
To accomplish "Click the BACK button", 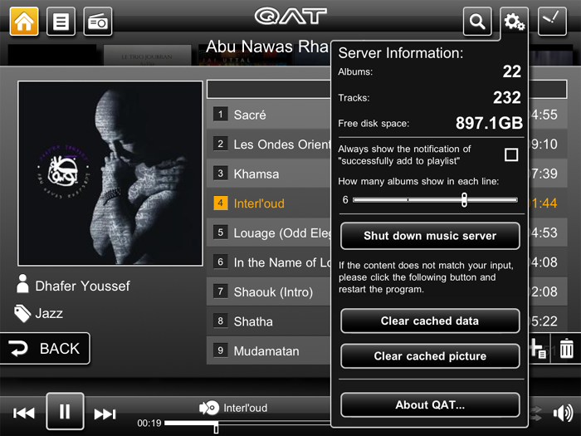I will (x=45, y=349).
